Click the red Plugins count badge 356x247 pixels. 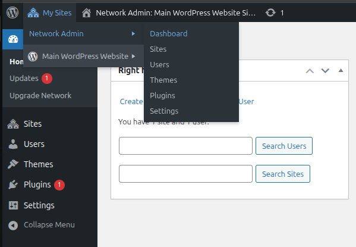[59, 185]
